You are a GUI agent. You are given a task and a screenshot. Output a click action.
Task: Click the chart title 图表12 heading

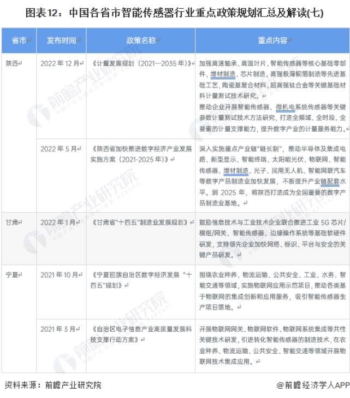coord(174,13)
